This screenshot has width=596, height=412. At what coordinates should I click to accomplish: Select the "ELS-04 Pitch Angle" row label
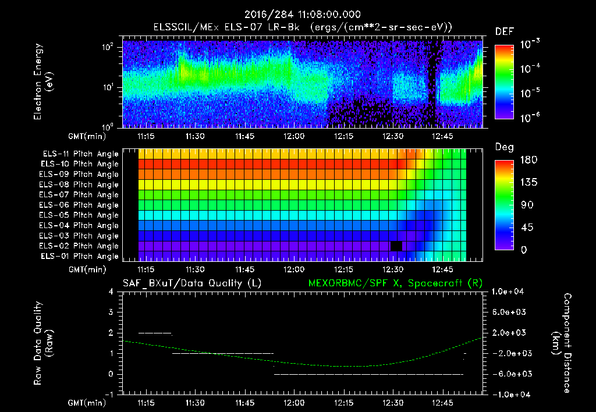click(x=79, y=225)
